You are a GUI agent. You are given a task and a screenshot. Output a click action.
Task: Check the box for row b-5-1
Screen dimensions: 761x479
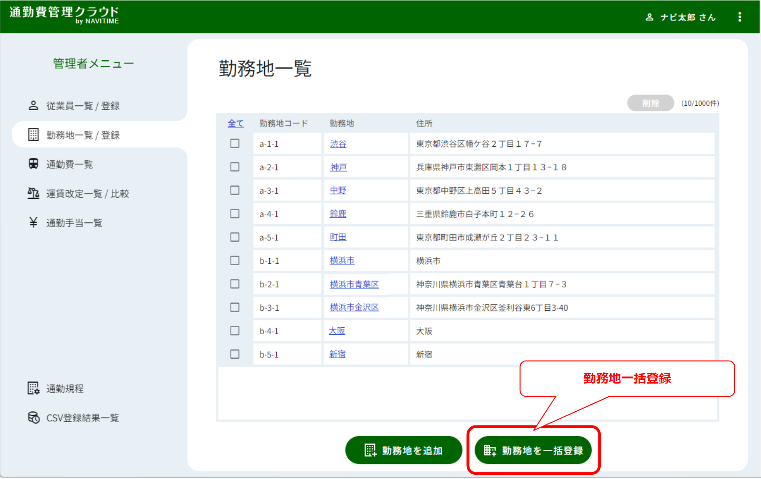(x=235, y=354)
